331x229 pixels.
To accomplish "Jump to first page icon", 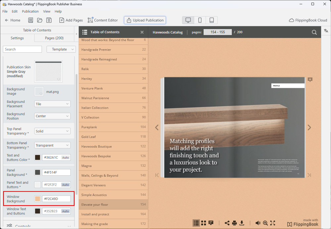I will point(157,175).
